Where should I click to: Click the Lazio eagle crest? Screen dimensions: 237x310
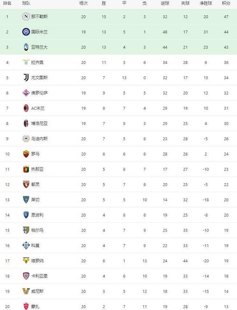pos(26,62)
